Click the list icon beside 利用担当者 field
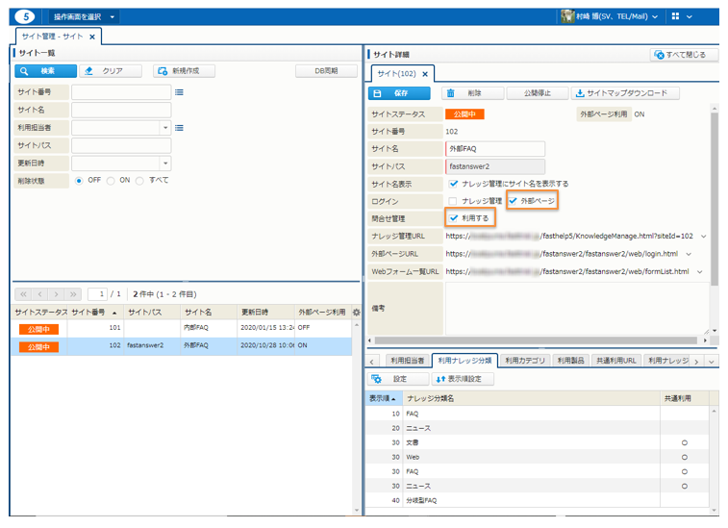 179,127
